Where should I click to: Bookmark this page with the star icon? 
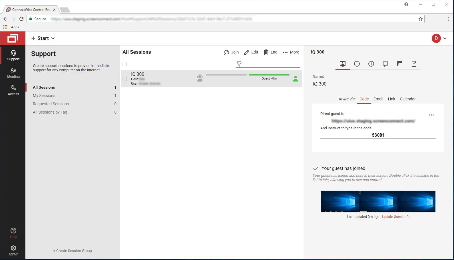421,19
